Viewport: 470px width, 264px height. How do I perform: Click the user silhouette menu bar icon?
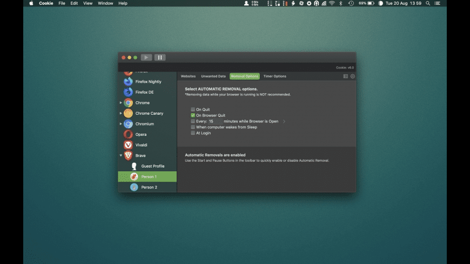246,3
